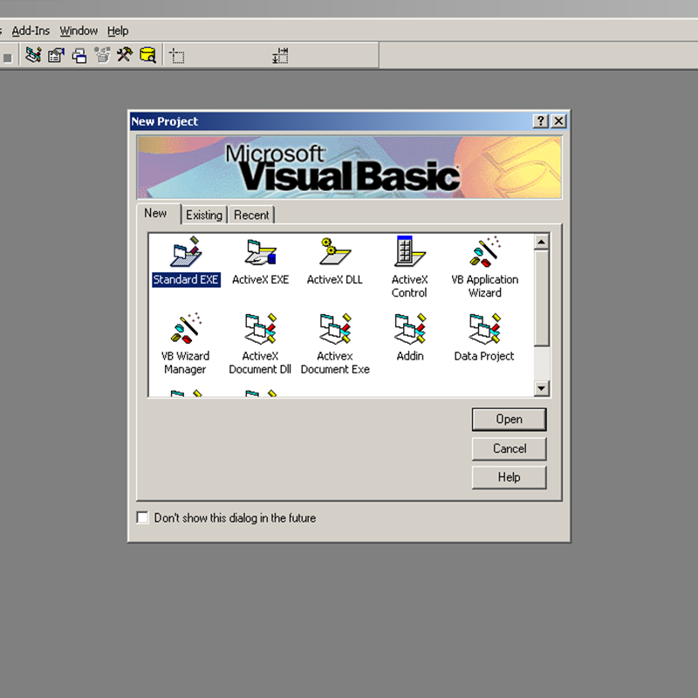
Task: Select the ActiveX DLL project icon
Action: pyautogui.click(x=335, y=252)
